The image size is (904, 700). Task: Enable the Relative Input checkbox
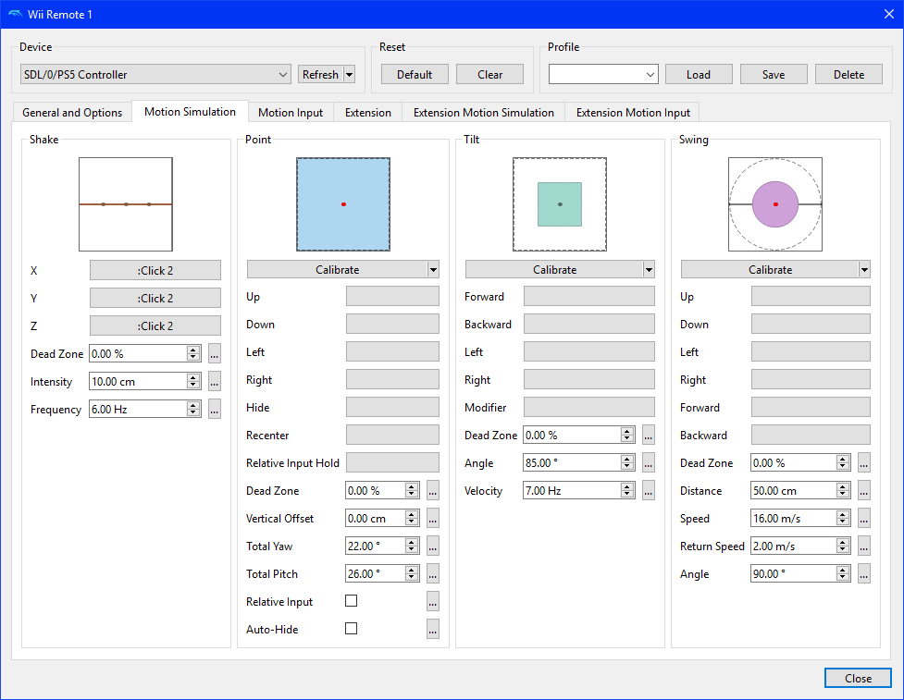click(x=351, y=601)
